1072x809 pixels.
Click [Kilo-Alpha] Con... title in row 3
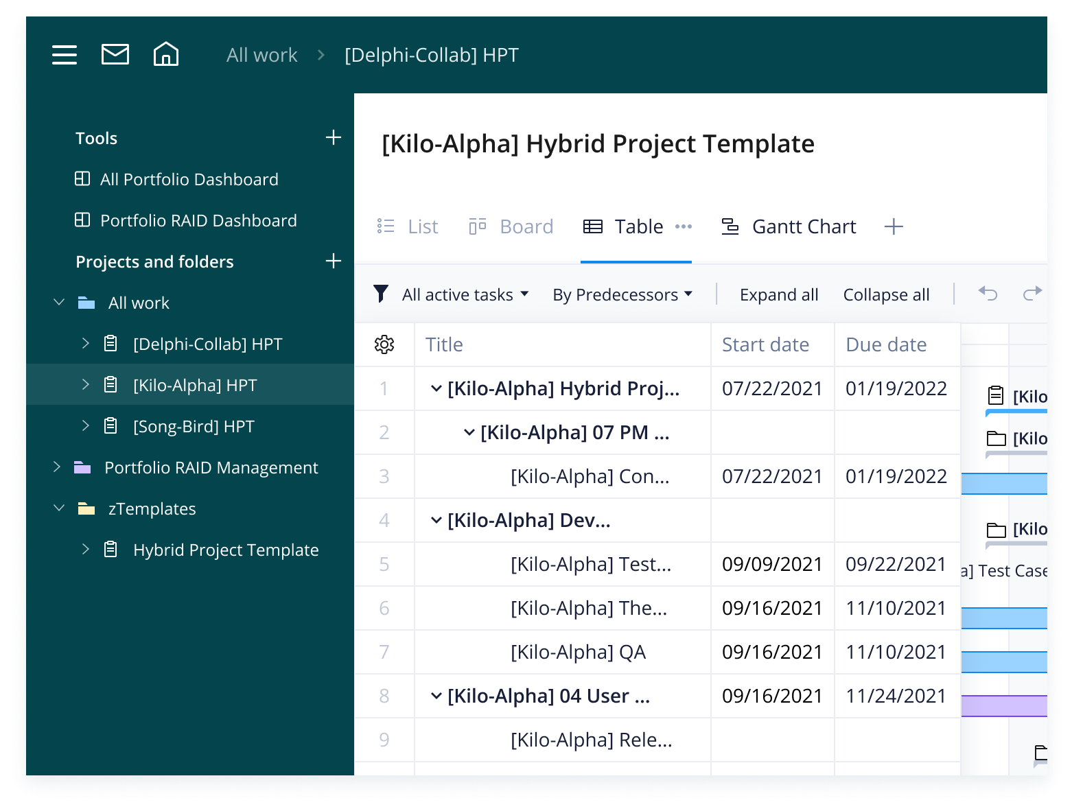(x=590, y=476)
